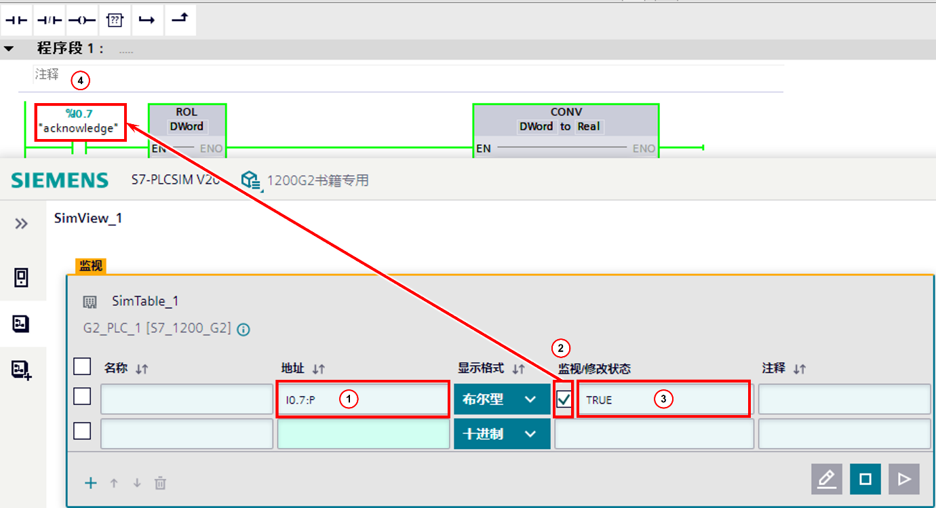Viewport: 936px width, 508px height.
Task: Click the SimTable info icon
Action: tap(243, 330)
